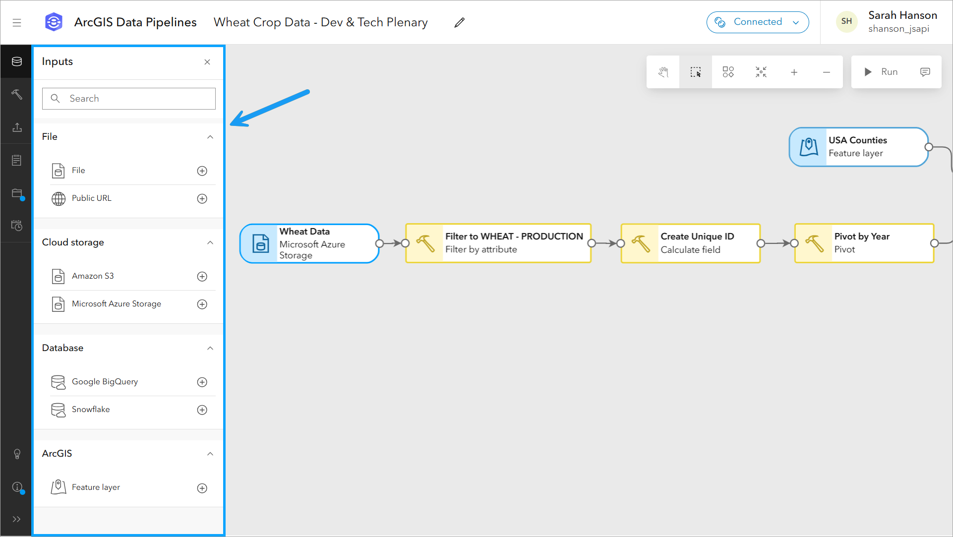Select the Tools hammer icon in sidebar
953x537 pixels.
point(16,94)
